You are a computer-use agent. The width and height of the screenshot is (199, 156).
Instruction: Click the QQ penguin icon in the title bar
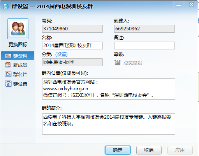coord(5,6)
